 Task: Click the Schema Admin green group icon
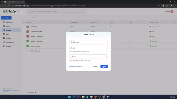28,46
